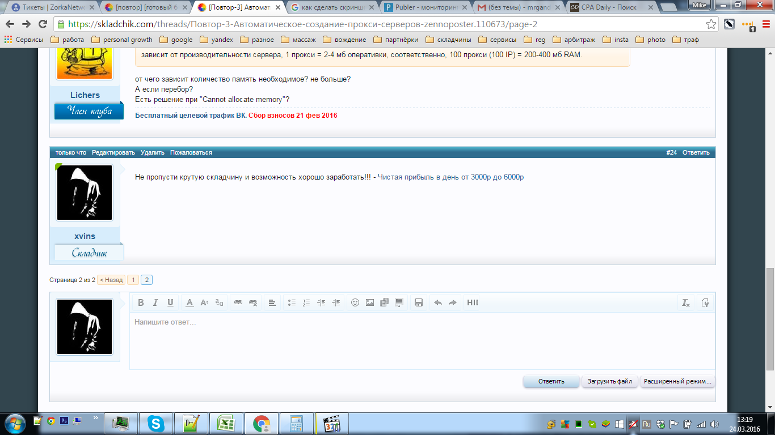Image resolution: width=775 pixels, height=435 pixels.
Task: Open Skype from the taskbar
Action: [x=156, y=423]
